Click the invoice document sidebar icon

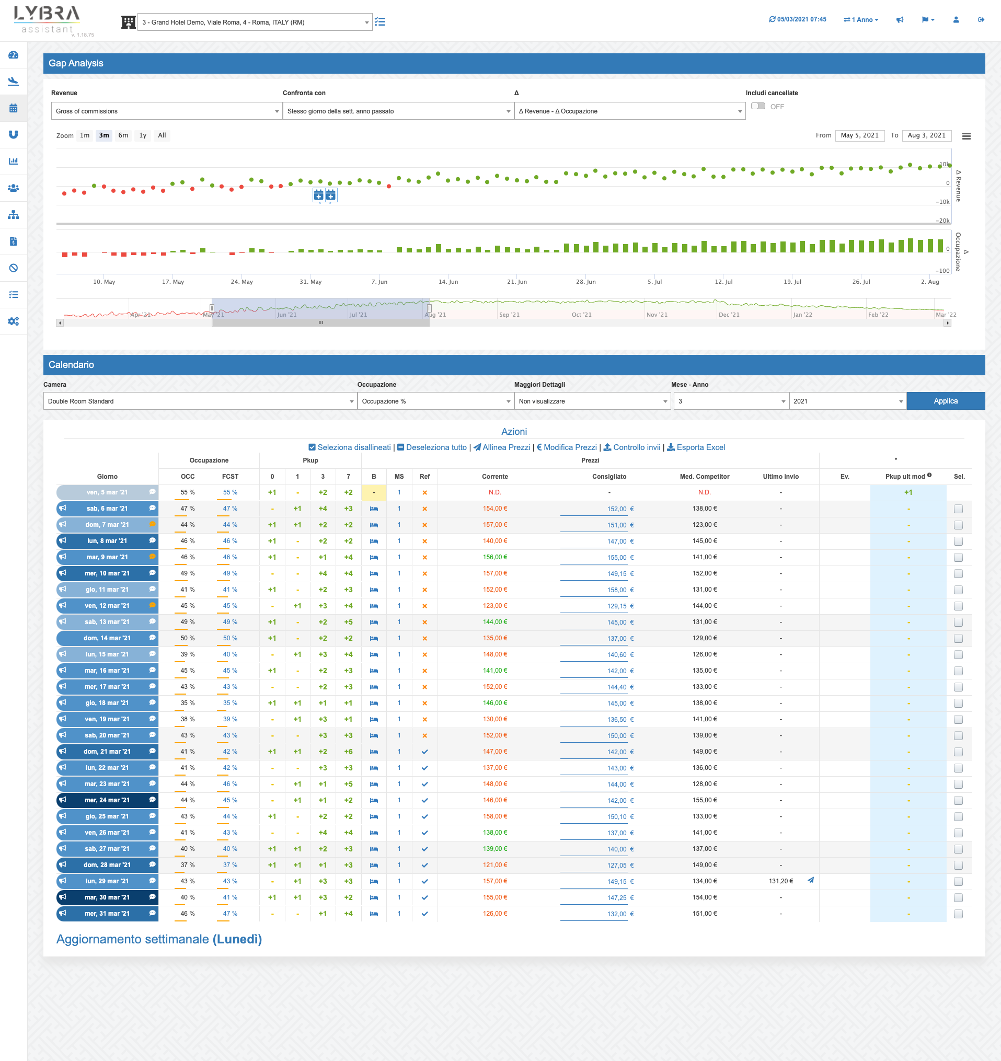point(14,241)
